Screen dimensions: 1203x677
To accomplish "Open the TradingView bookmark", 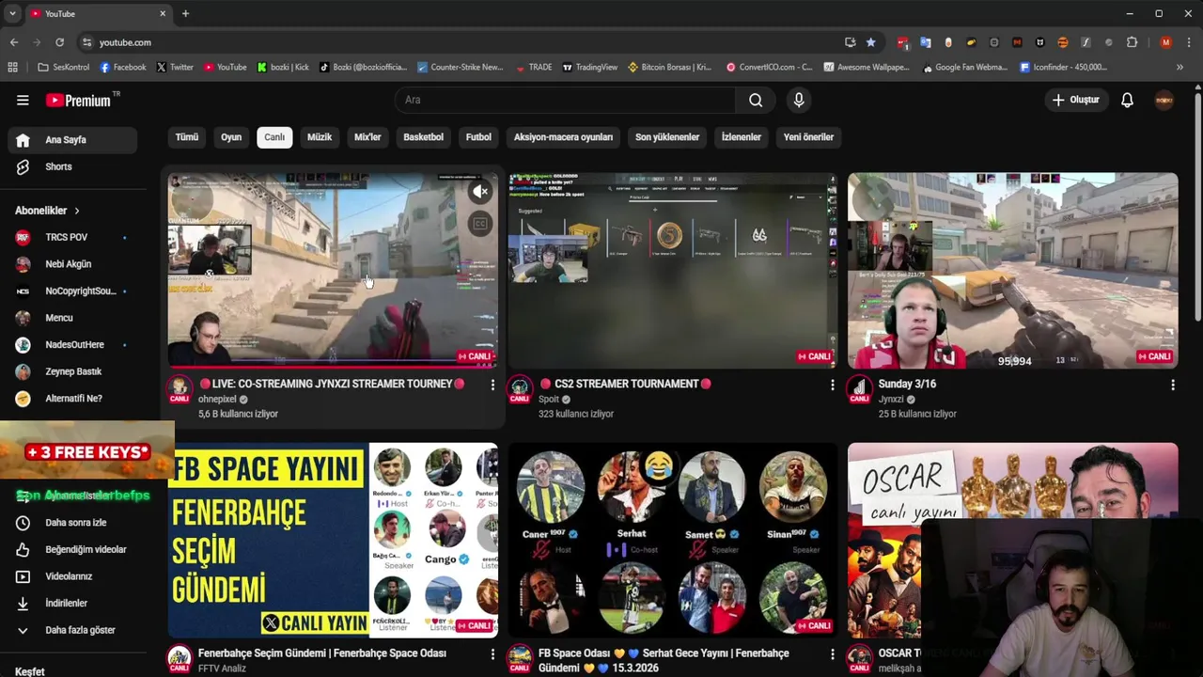I will tap(589, 67).
